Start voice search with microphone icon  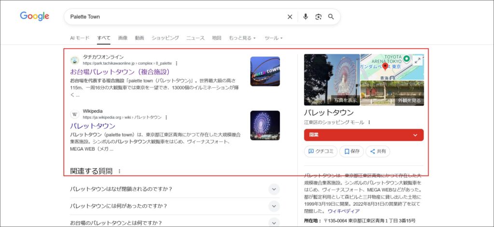[x=305, y=17]
